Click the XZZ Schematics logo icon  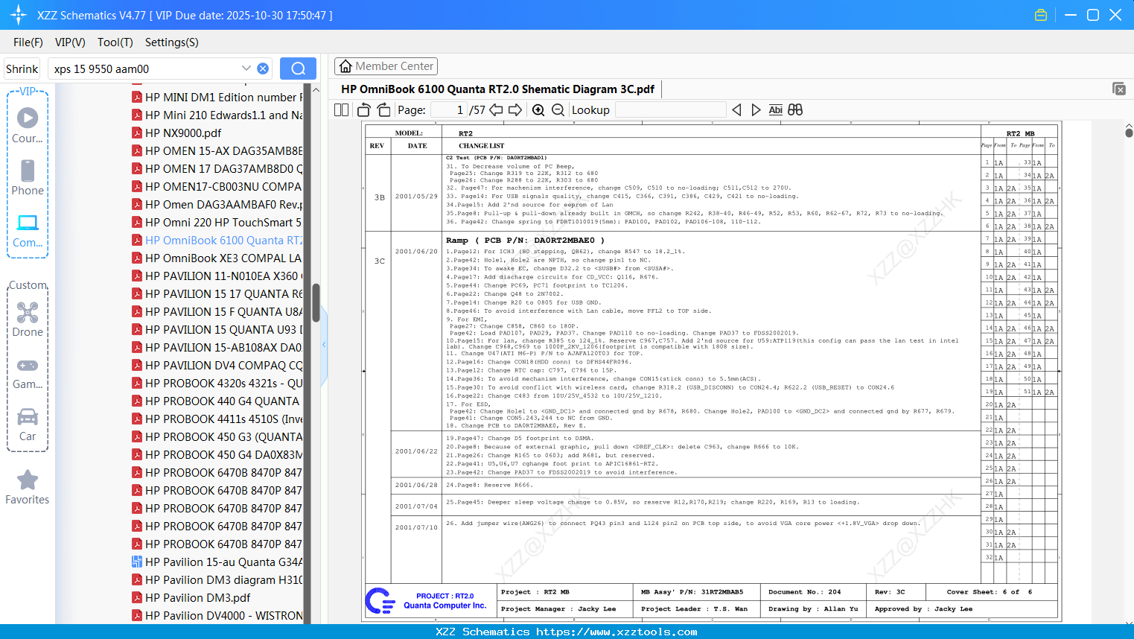click(19, 15)
